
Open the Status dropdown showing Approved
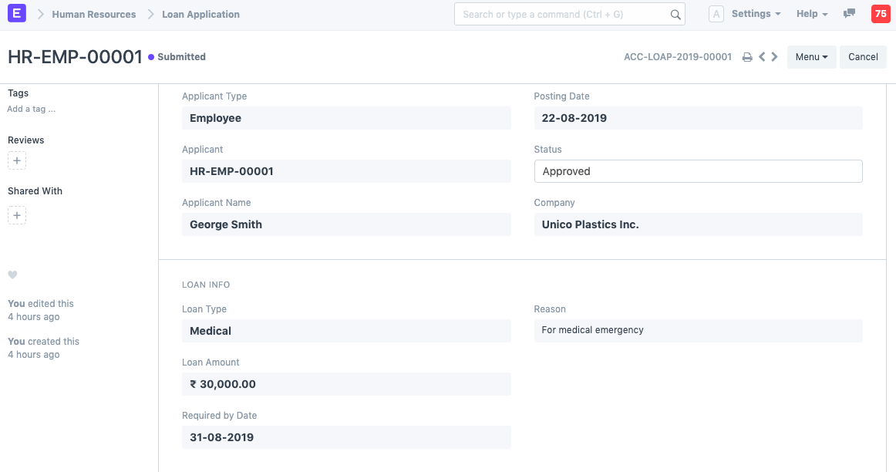point(698,170)
